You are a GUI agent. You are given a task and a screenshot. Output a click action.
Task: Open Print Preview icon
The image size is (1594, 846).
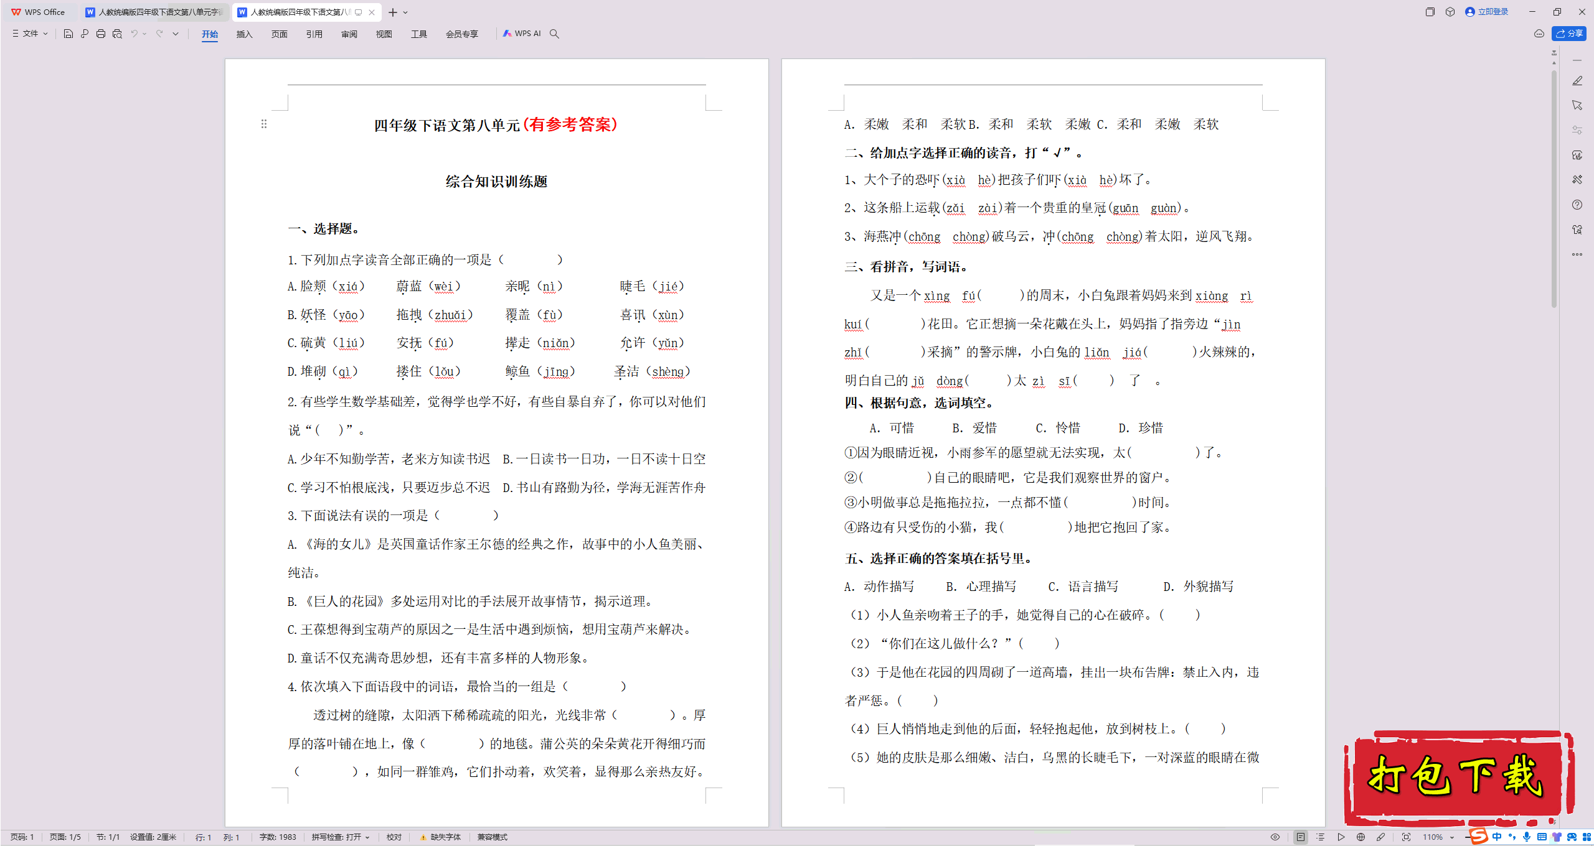click(117, 34)
